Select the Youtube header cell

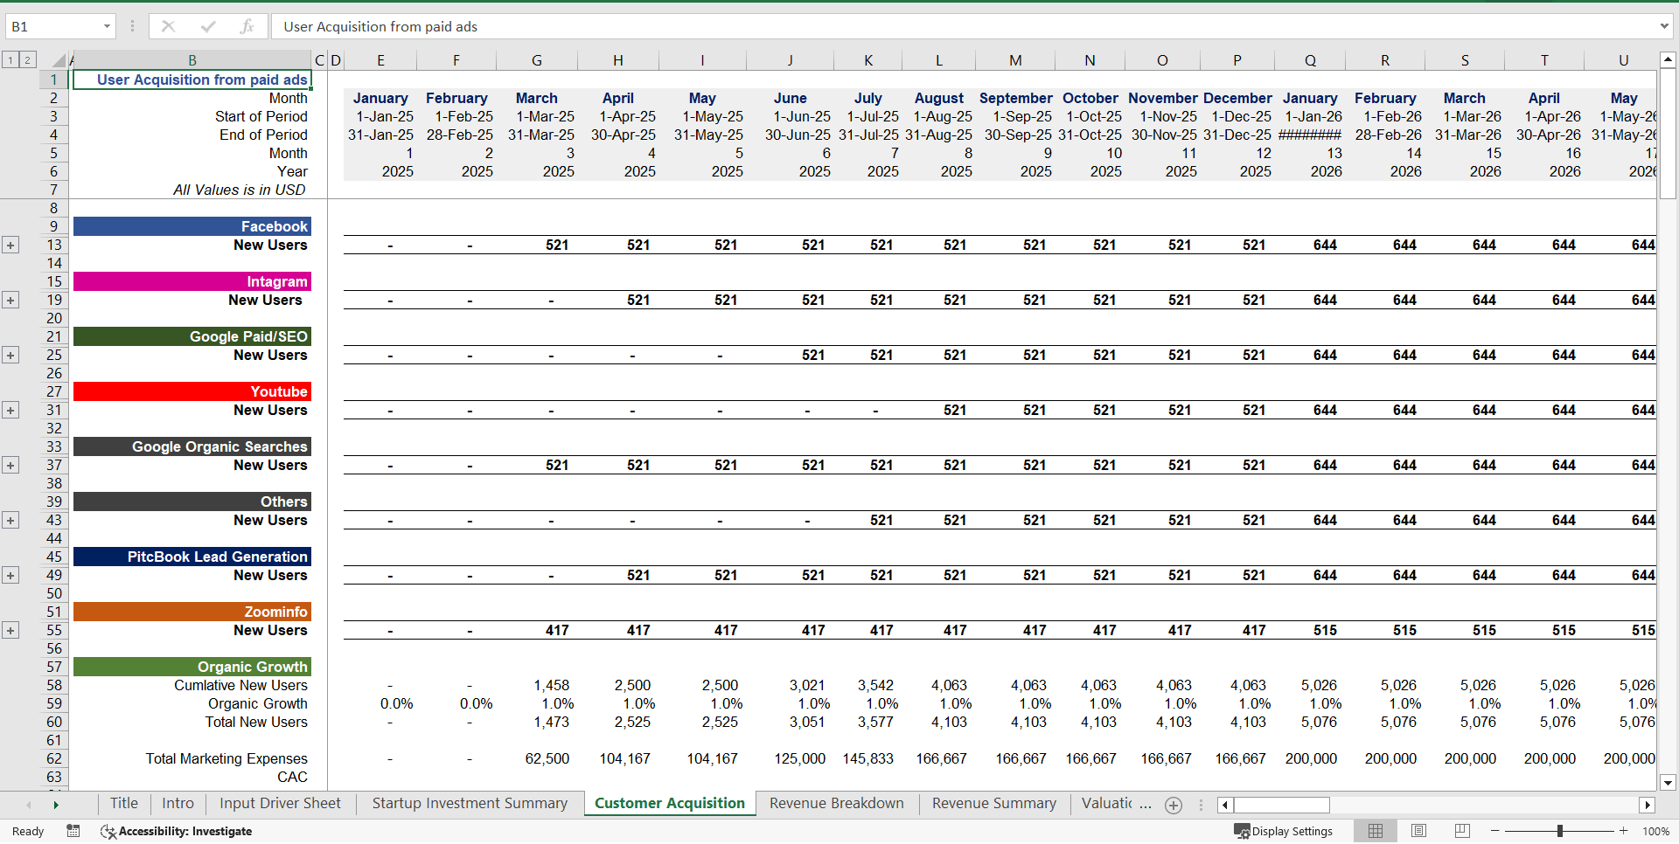[x=192, y=391]
